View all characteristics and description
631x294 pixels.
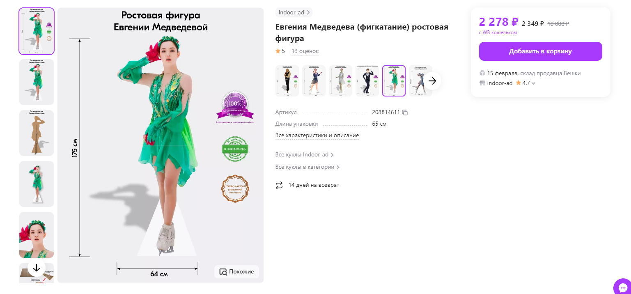point(317,136)
